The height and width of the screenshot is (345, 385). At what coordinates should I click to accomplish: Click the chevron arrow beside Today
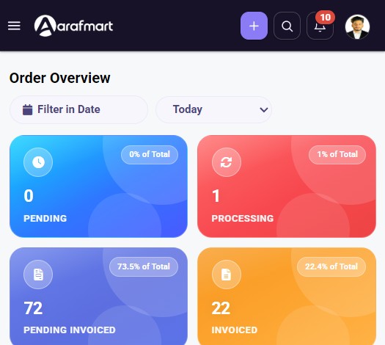[x=264, y=110]
